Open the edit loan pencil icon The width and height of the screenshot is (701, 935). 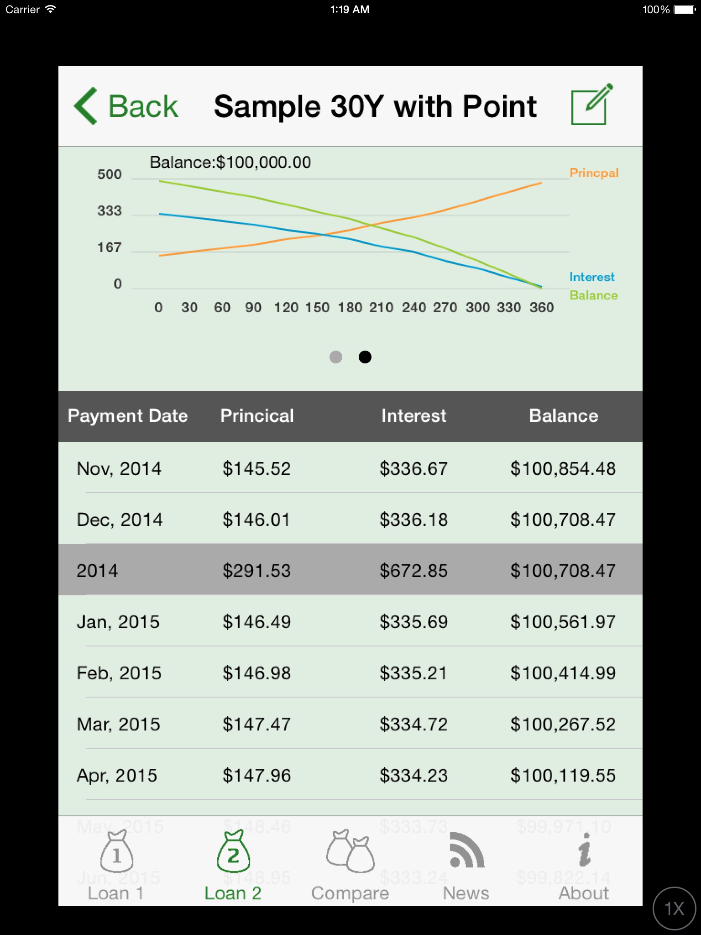591,105
